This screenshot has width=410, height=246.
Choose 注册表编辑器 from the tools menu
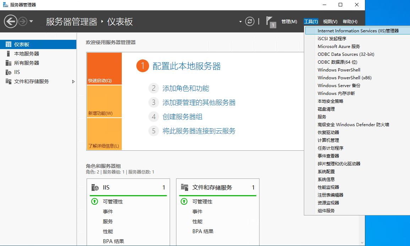[x=330, y=195]
